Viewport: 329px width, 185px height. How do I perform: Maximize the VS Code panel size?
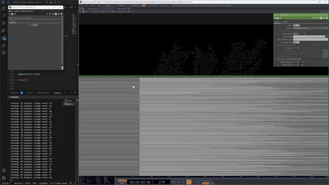(71, 92)
